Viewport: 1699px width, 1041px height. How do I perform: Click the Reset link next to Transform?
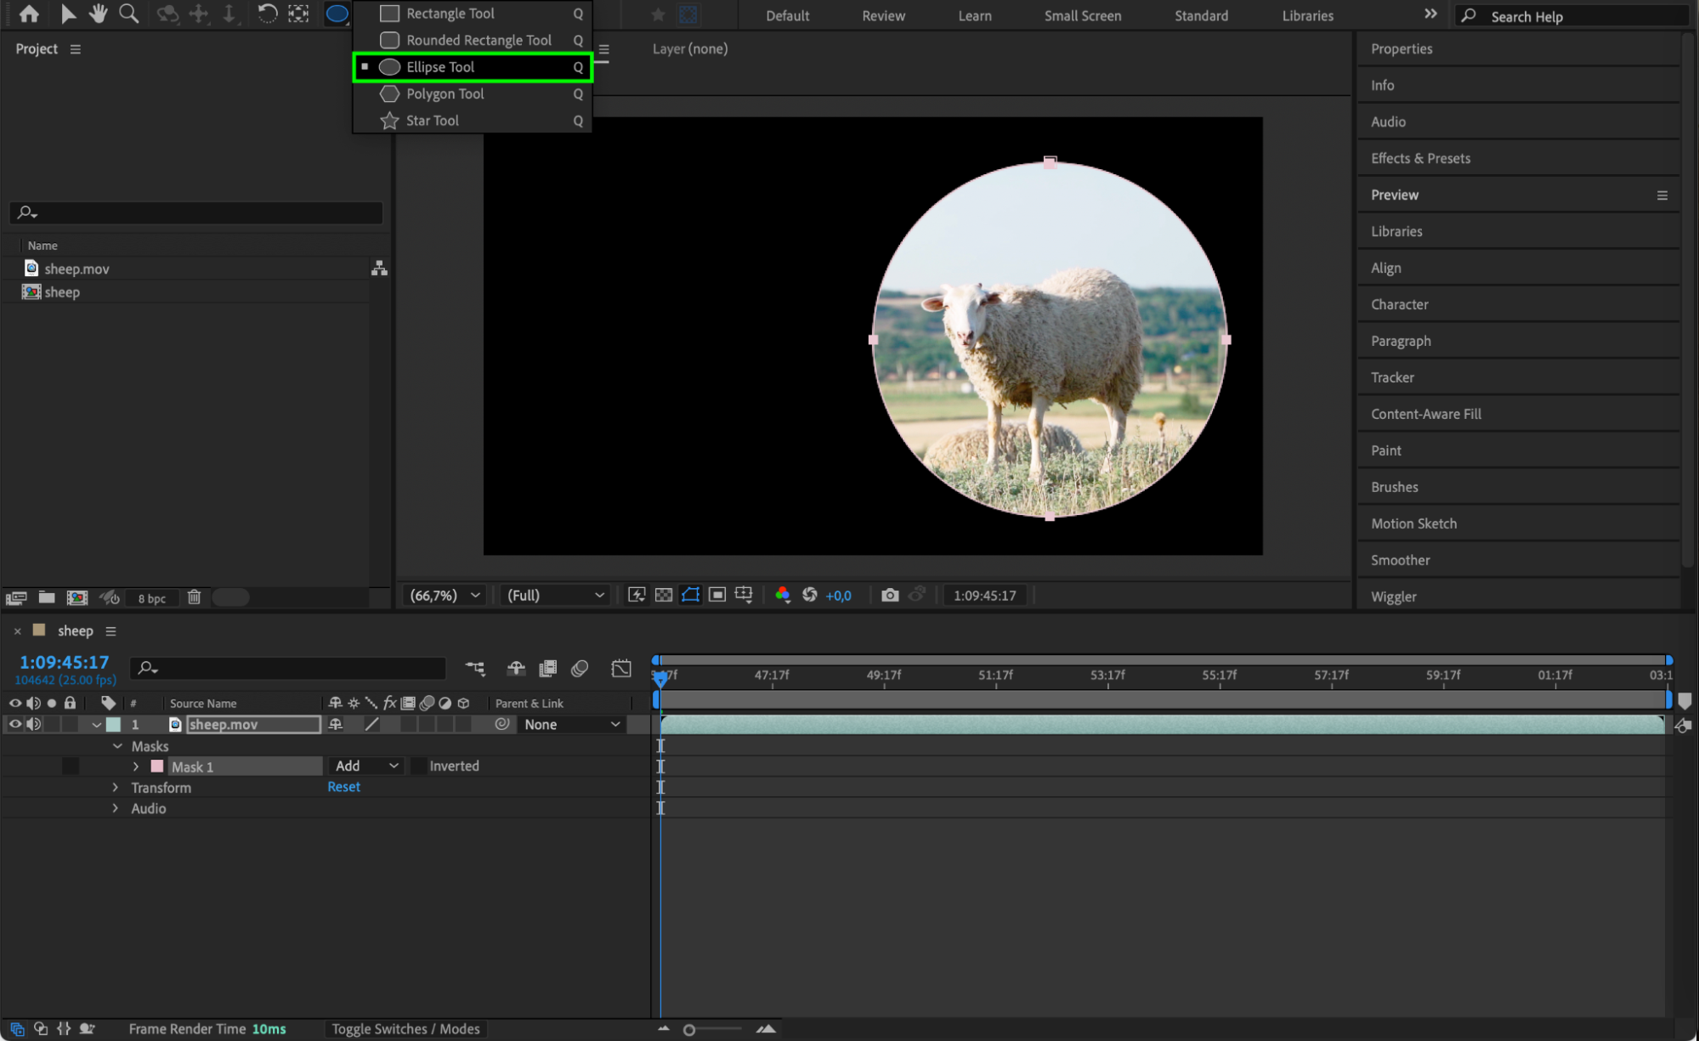click(343, 787)
